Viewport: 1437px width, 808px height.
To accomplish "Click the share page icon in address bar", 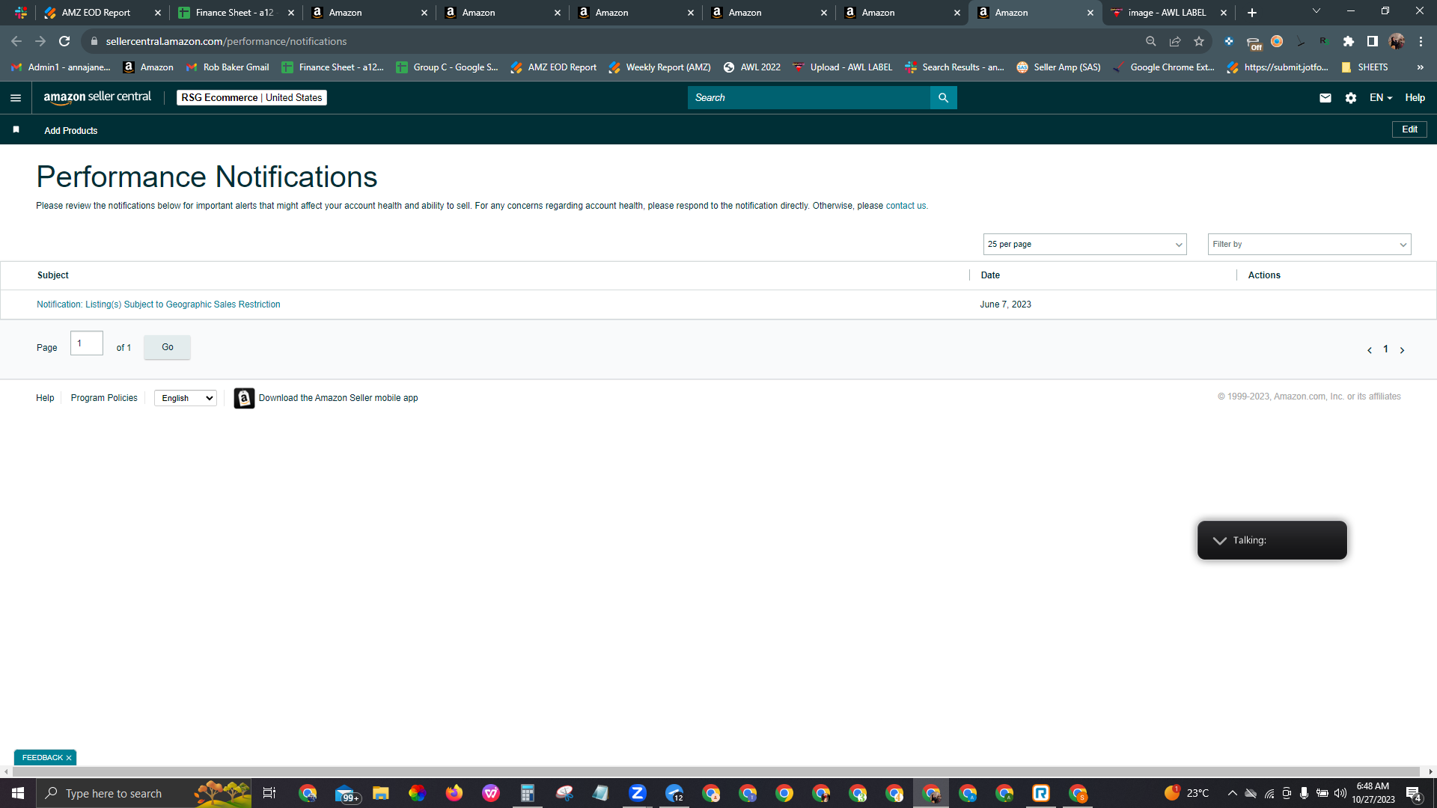I will [x=1175, y=41].
